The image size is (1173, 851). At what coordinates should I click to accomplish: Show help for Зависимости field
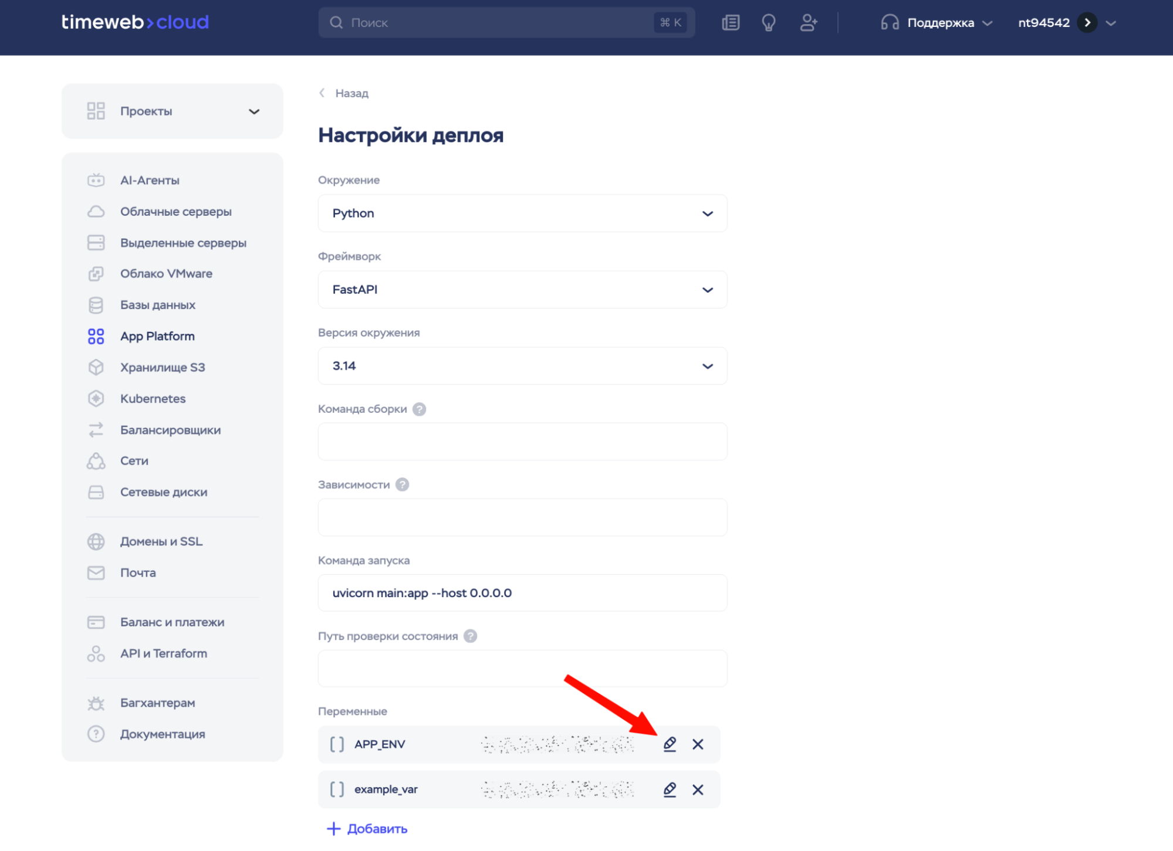pyautogui.click(x=402, y=484)
